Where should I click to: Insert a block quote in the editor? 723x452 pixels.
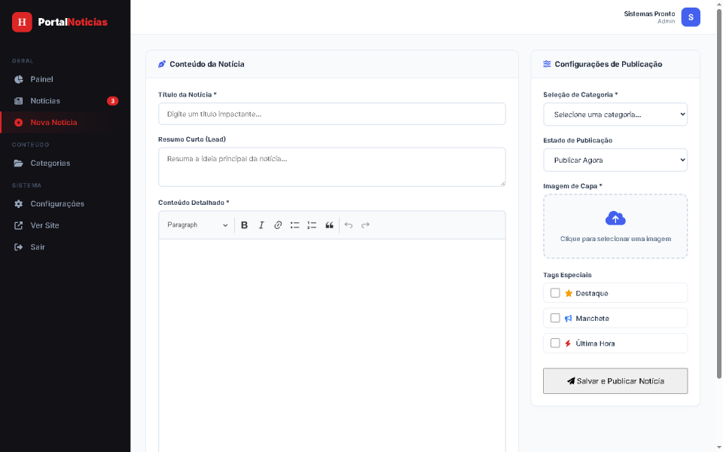click(329, 225)
